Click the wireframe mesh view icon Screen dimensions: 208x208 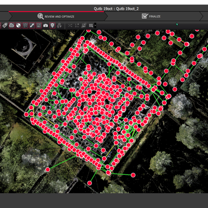(25, 25)
